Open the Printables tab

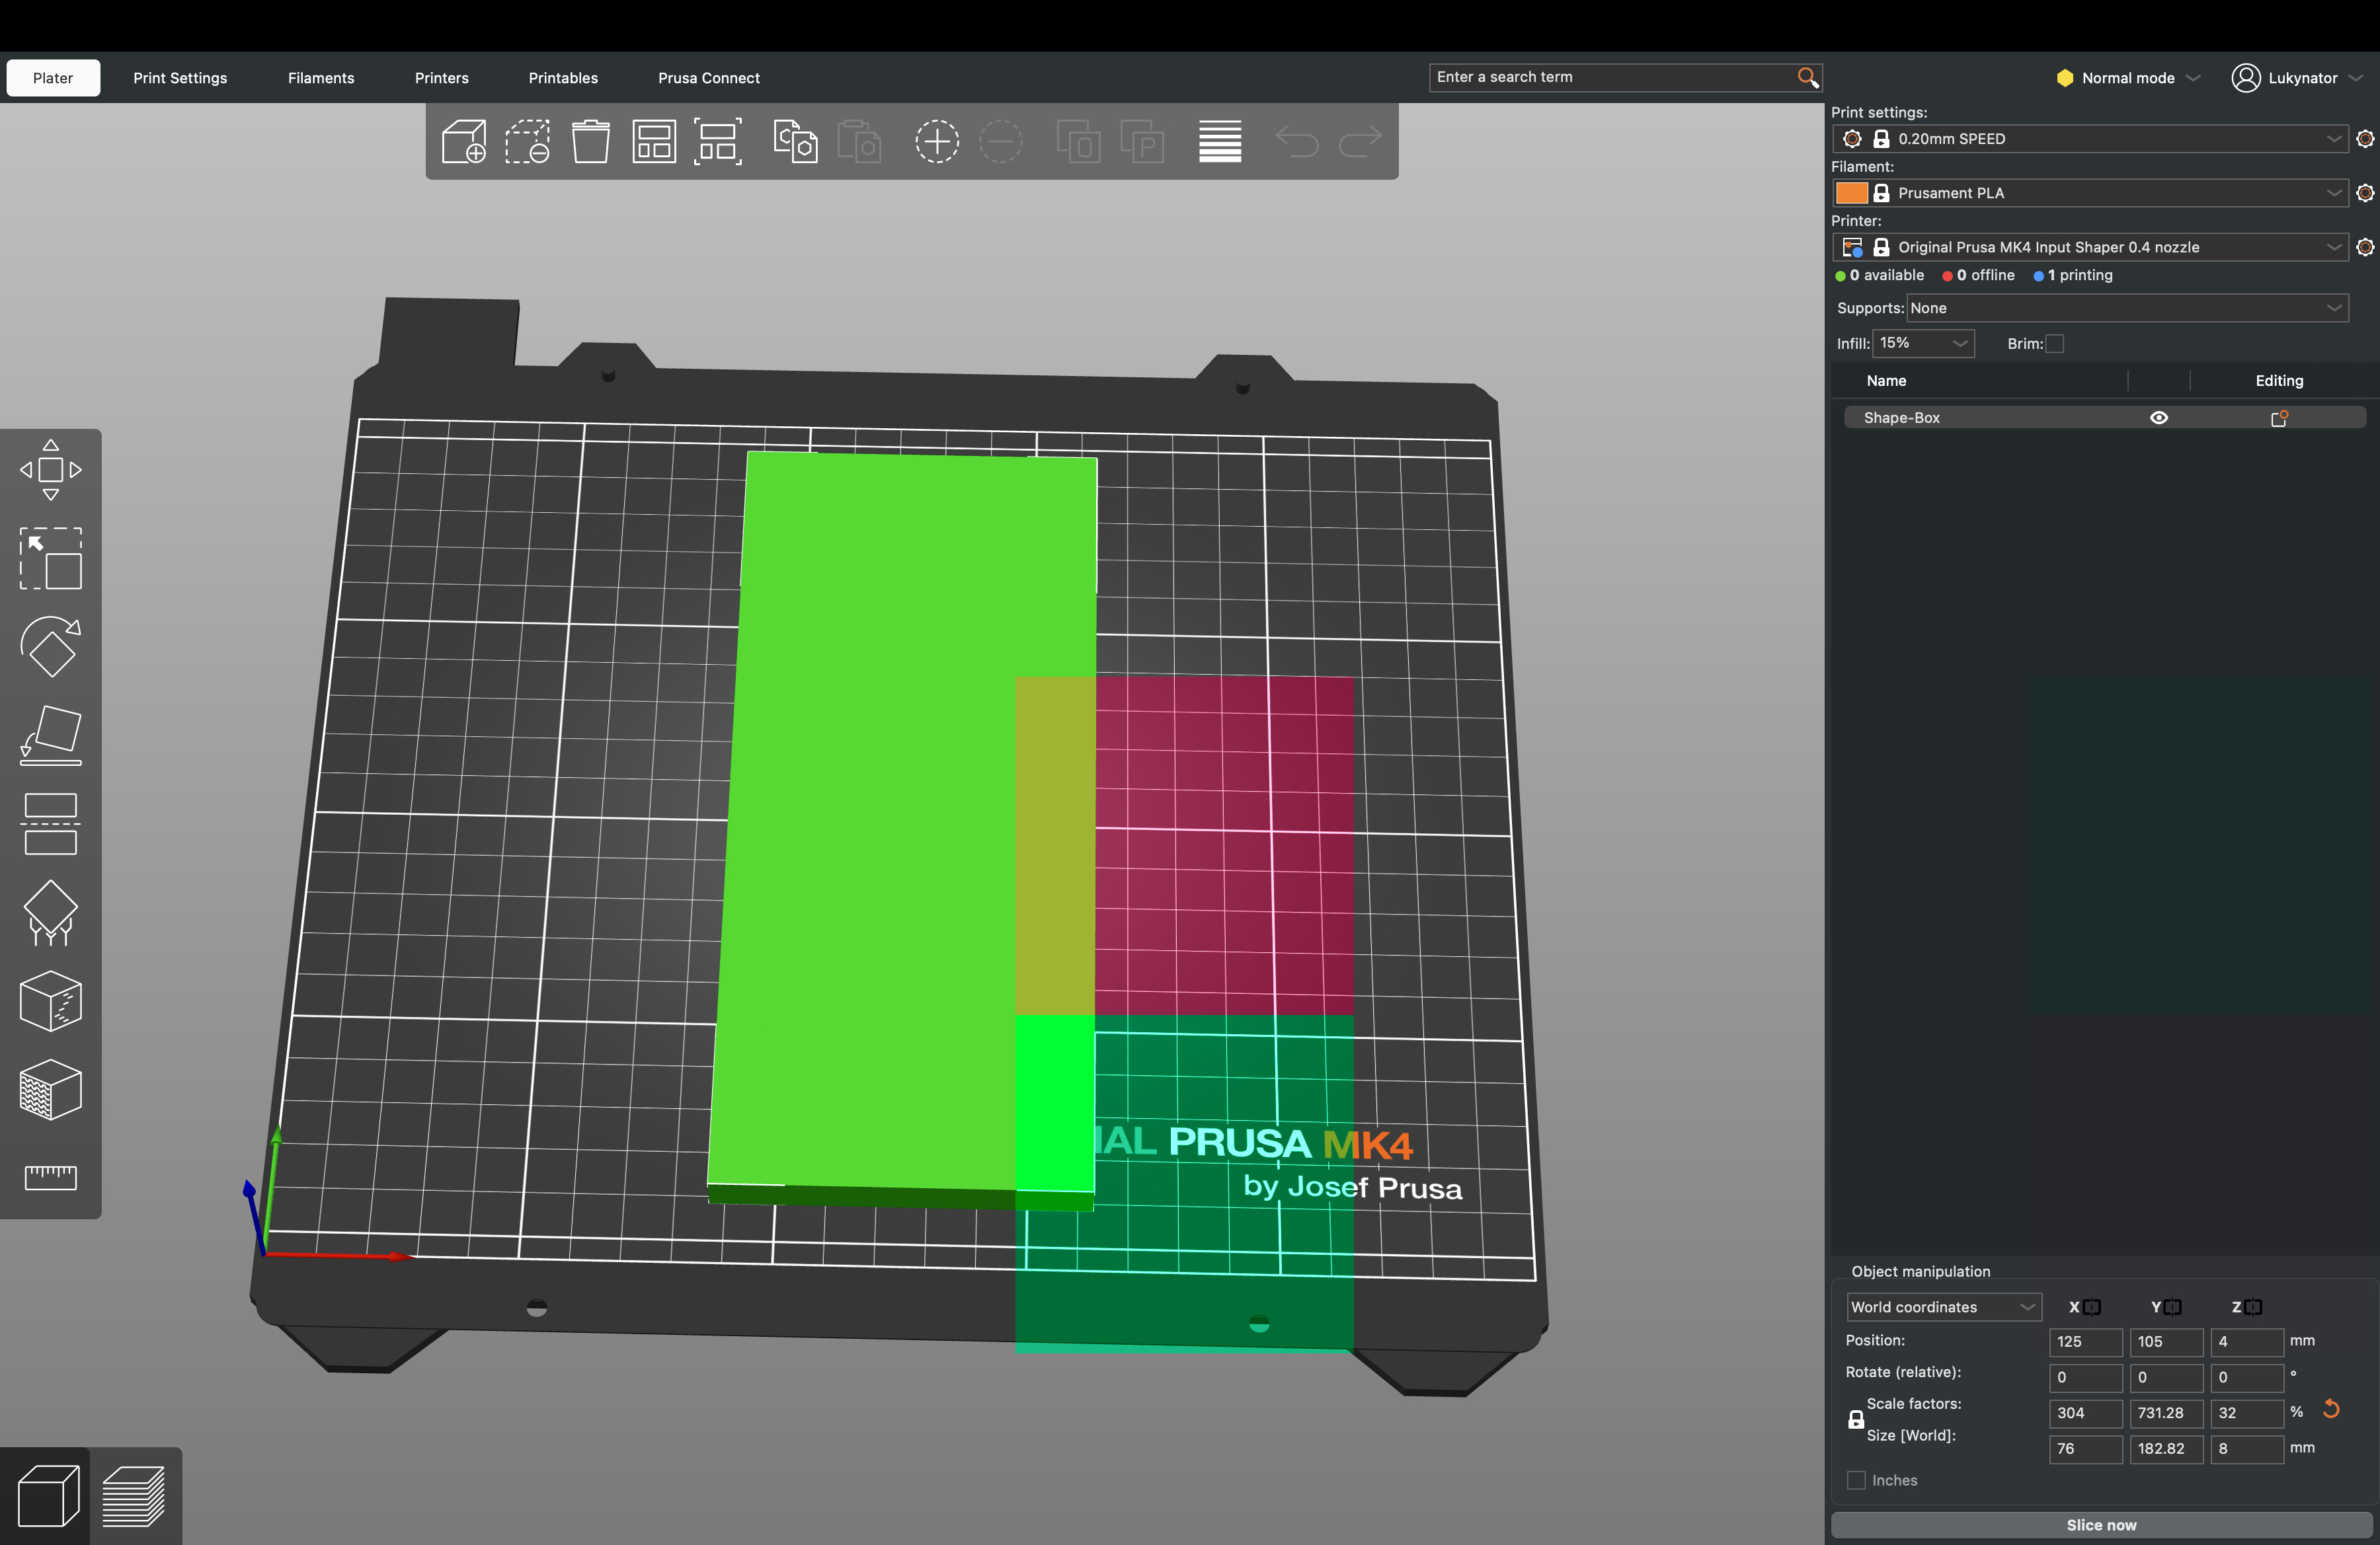coord(563,78)
